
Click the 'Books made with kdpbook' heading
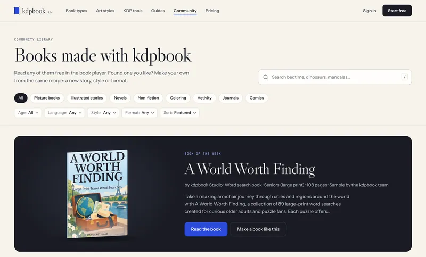103,56
